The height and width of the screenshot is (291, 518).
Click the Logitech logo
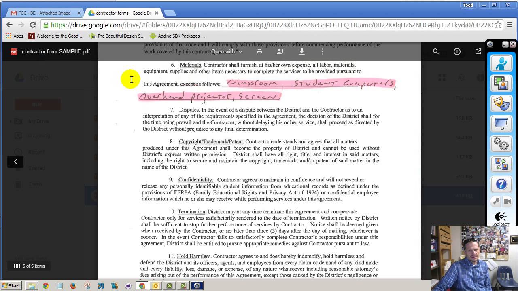coord(501,219)
